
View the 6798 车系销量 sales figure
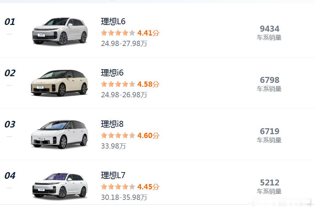269,84
